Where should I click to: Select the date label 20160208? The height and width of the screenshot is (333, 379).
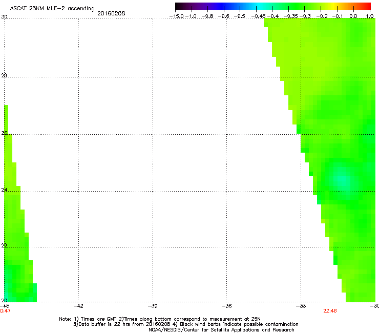(x=111, y=13)
